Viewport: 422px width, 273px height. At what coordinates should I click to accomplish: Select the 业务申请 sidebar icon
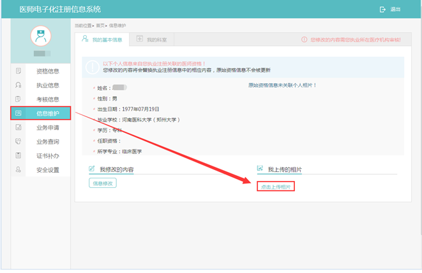pyautogui.click(x=19, y=127)
